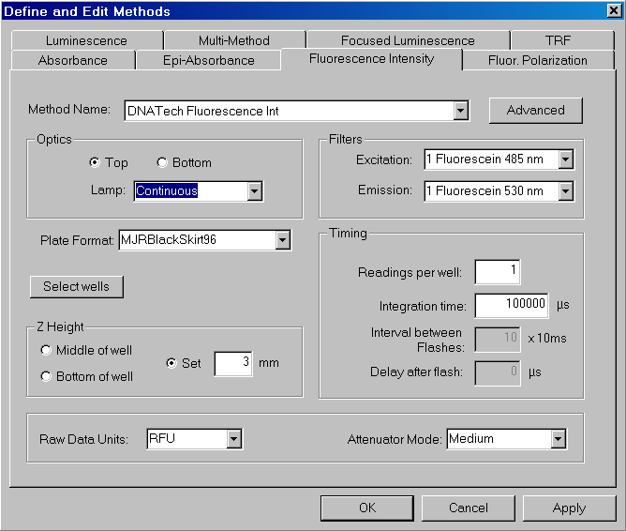Expand the Attenuator Mode dropdown
The image size is (626, 531).
(559, 438)
